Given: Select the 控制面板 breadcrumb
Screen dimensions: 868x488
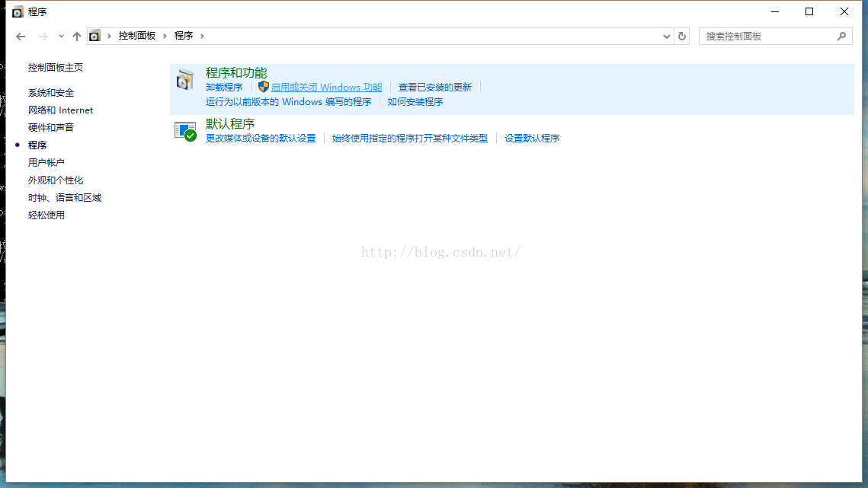Looking at the screenshot, I should click(x=136, y=36).
